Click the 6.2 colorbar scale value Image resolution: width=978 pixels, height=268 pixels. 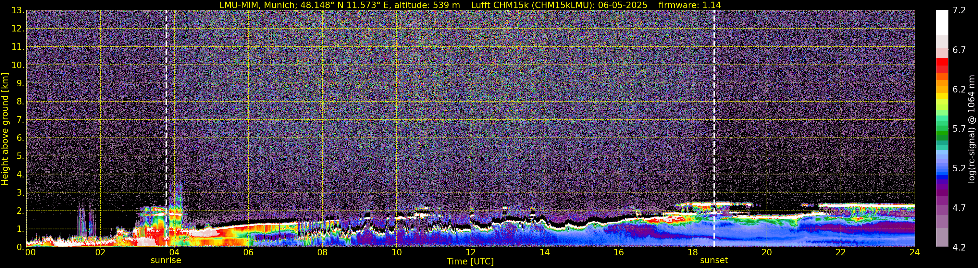pos(959,89)
